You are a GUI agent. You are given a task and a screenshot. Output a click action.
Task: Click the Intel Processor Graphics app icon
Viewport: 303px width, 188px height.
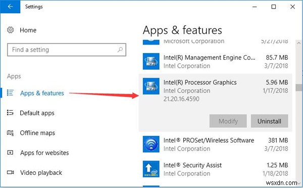151,86
